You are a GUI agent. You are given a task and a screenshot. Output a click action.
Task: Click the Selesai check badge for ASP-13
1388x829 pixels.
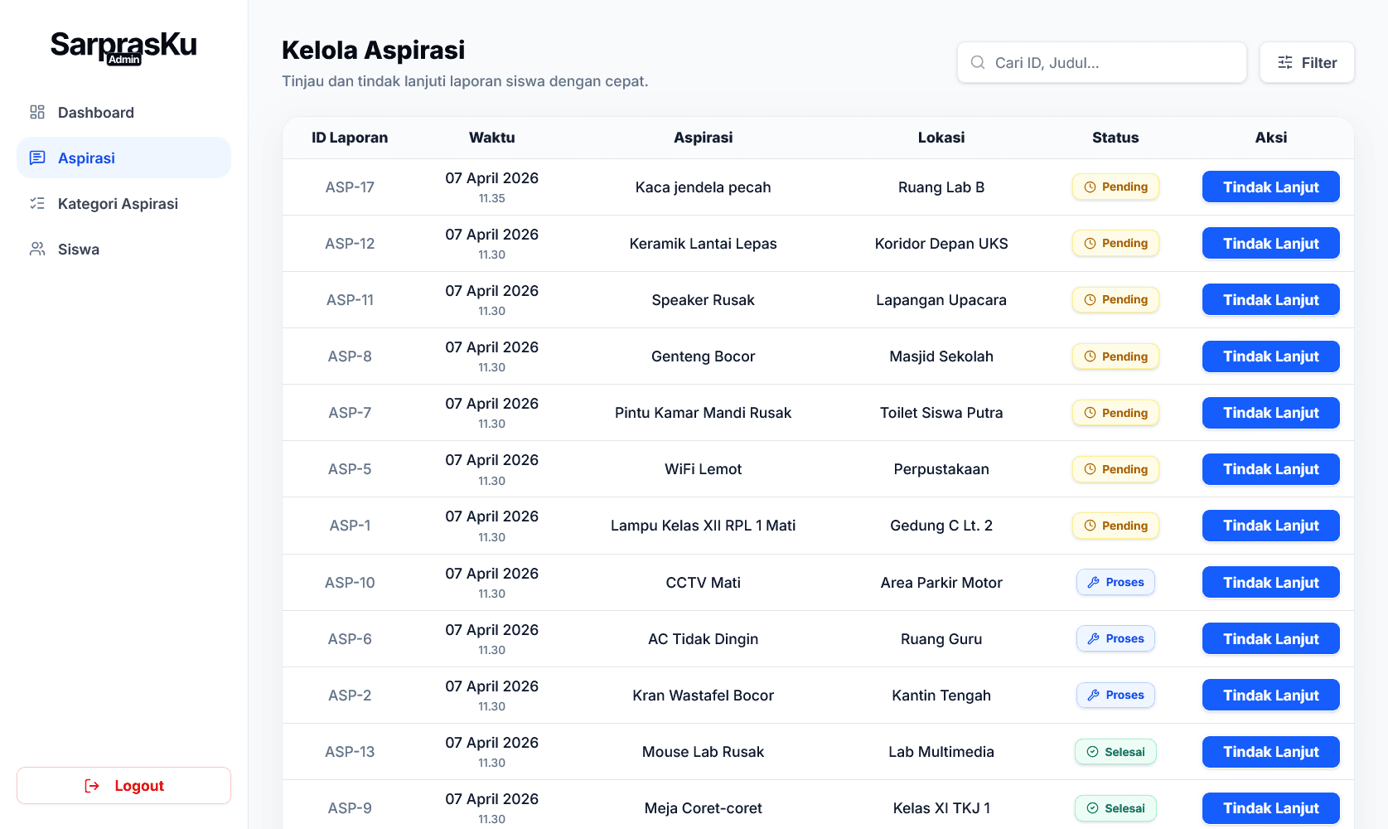pyautogui.click(x=1115, y=752)
